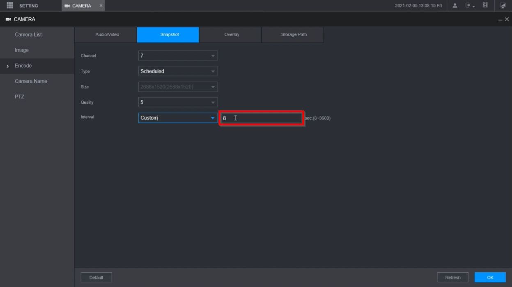The width and height of the screenshot is (512, 287).
Task: Expand the Type dropdown showing Scheduled
Action: tap(178, 71)
